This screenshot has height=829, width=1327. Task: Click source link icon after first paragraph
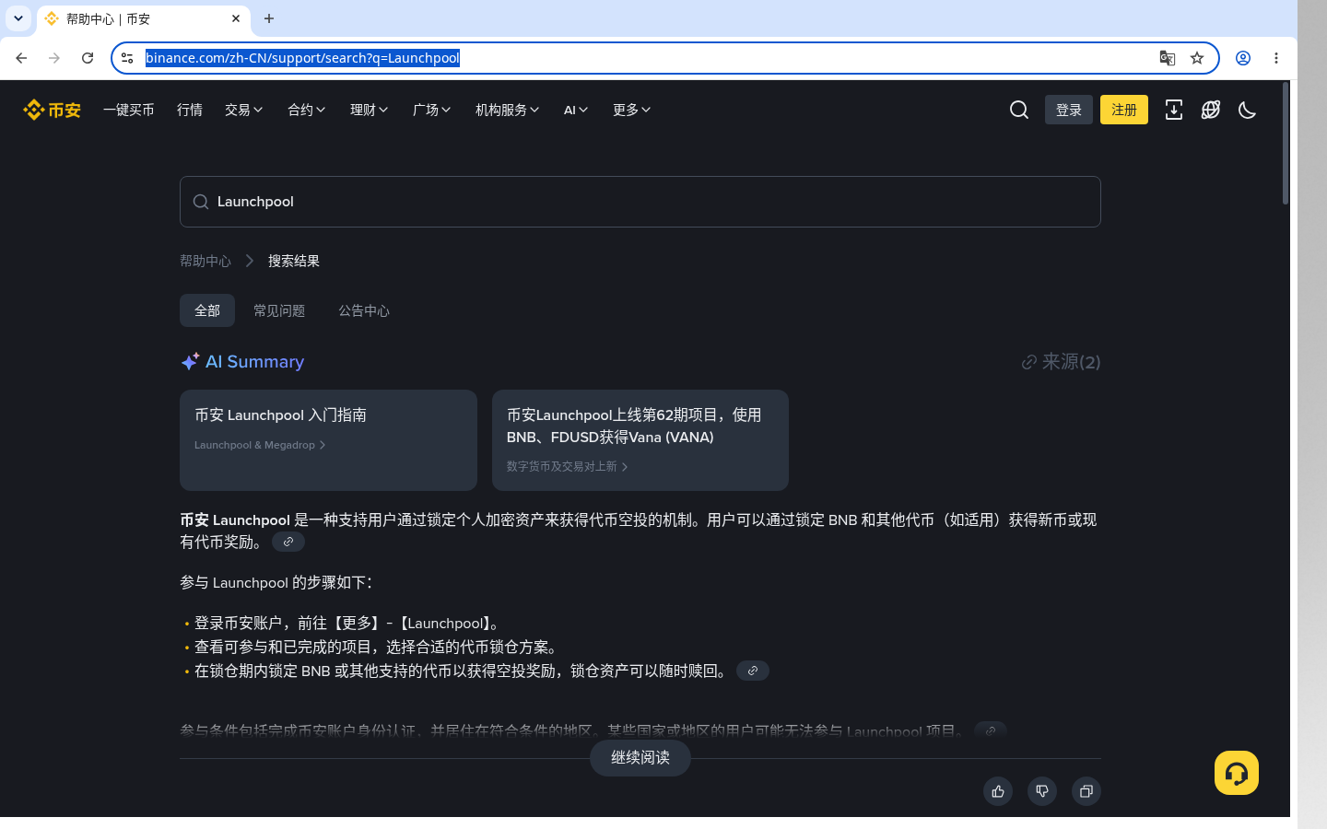(288, 542)
